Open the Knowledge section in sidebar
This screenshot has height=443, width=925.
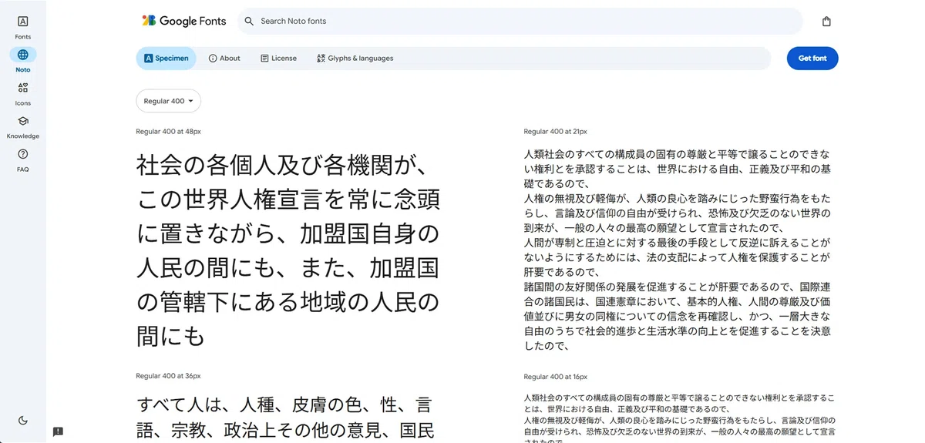(x=23, y=126)
